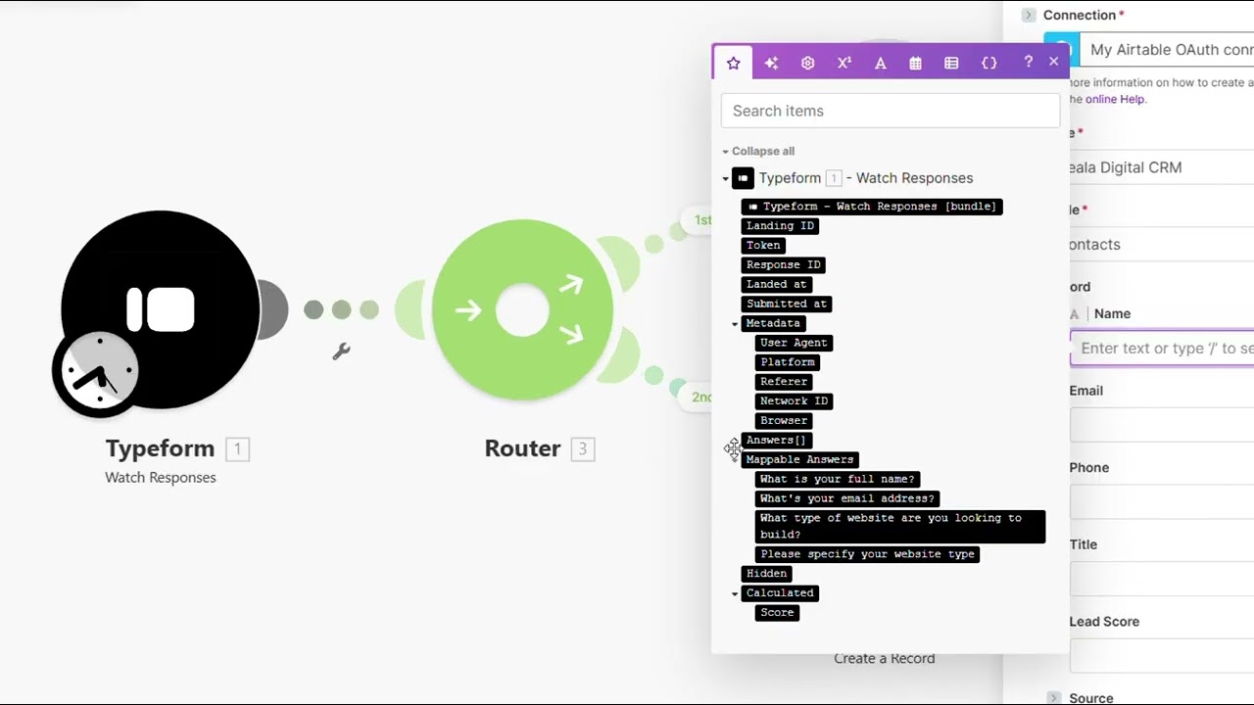This screenshot has height=705, width=1254.
Task: Click Collapse all link
Action: click(762, 151)
